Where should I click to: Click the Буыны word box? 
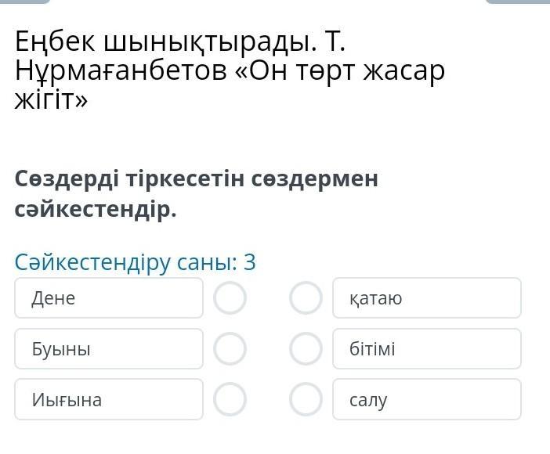pyautogui.click(x=108, y=349)
